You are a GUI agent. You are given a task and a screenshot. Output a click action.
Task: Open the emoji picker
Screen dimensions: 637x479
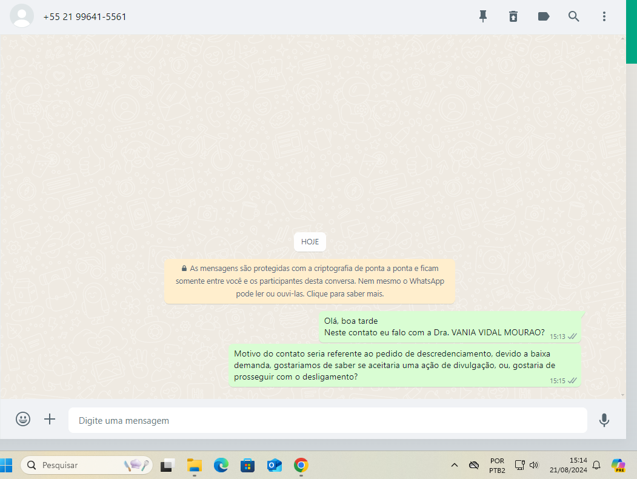pos(23,419)
